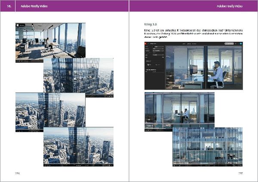This screenshot has width=258, height=182.
Task: Open the first dropdown in Firefly's left panel
Action: (x=158, y=46)
